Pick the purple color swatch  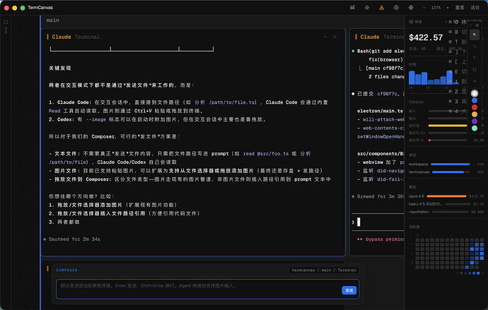(475, 121)
